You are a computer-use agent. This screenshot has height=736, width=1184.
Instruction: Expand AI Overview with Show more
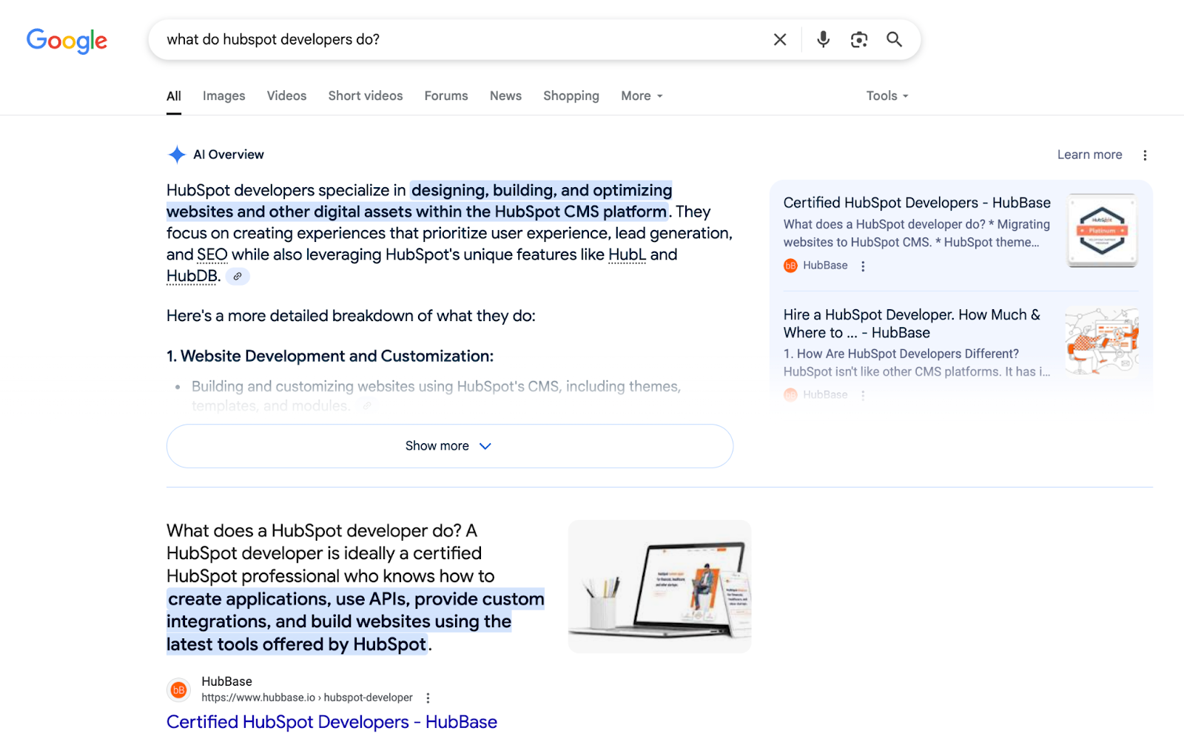[450, 446]
